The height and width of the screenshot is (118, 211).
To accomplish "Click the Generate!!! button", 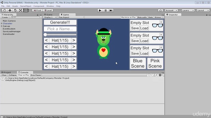I will click(60, 22).
